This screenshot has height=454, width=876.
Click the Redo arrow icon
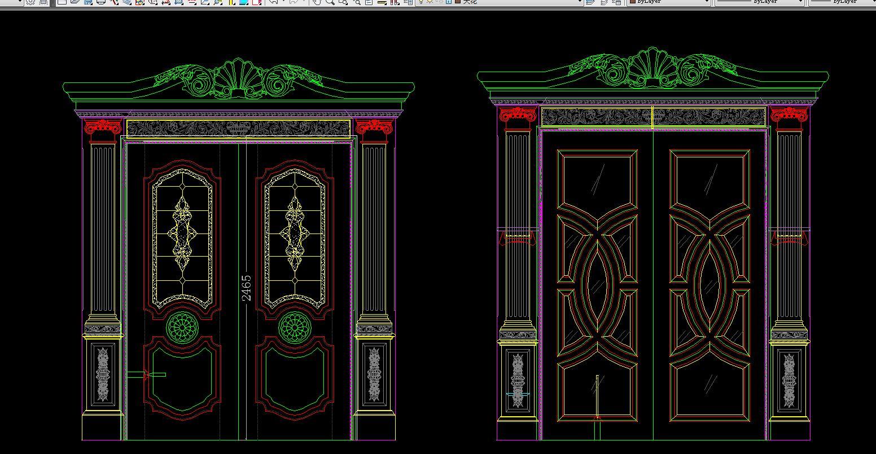coord(294,2)
